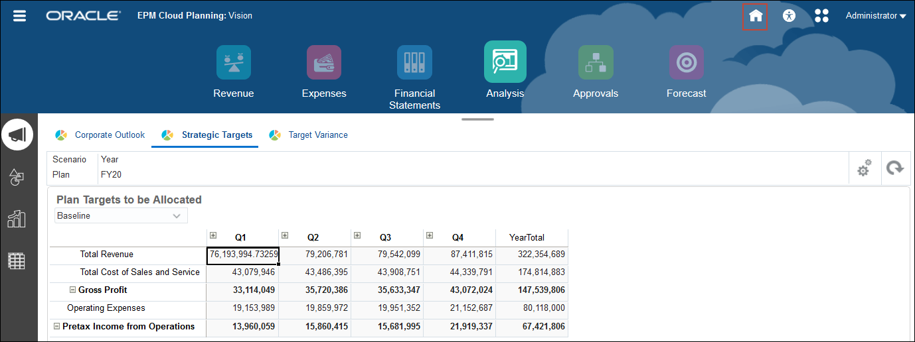Open the Baseline dropdown

pyautogui.click(x=121, y=215)
